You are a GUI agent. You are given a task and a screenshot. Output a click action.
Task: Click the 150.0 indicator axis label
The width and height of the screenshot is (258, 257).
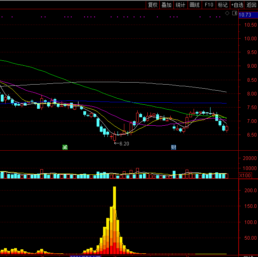click(250, 206)
